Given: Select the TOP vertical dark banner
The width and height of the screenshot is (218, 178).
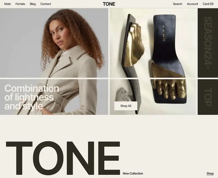Looking at the screenshot, I should point(208,97).
